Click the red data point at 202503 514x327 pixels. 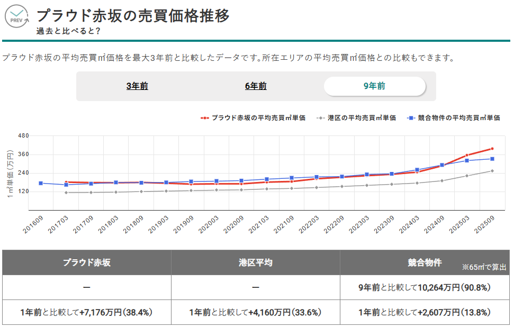(467, 156)
